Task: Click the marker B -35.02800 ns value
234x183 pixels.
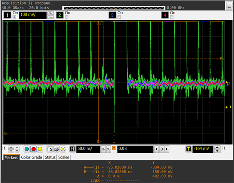Action: click(x=119, y=172)
